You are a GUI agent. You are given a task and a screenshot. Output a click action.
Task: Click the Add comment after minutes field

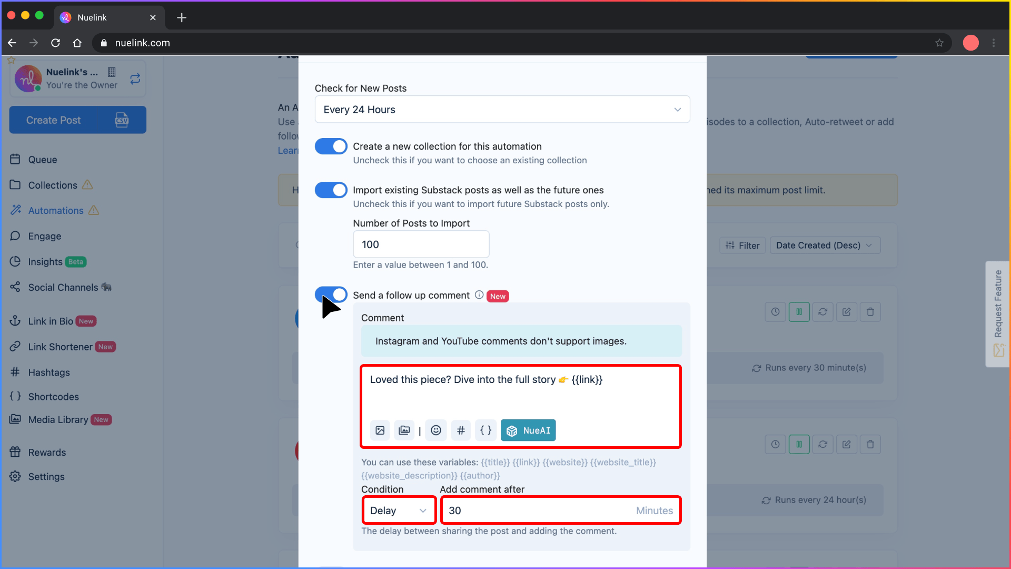[560, 510]
